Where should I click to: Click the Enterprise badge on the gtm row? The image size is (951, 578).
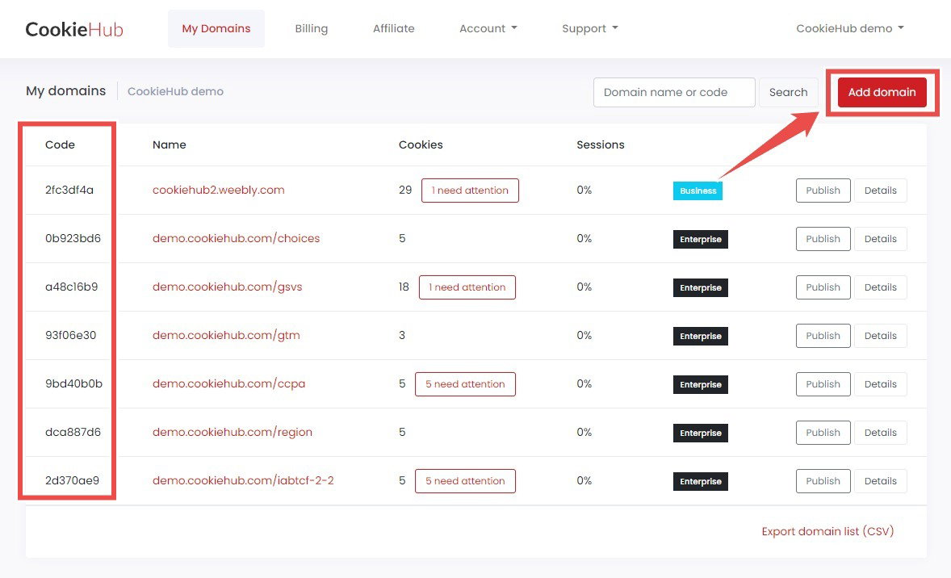[701, 336]
